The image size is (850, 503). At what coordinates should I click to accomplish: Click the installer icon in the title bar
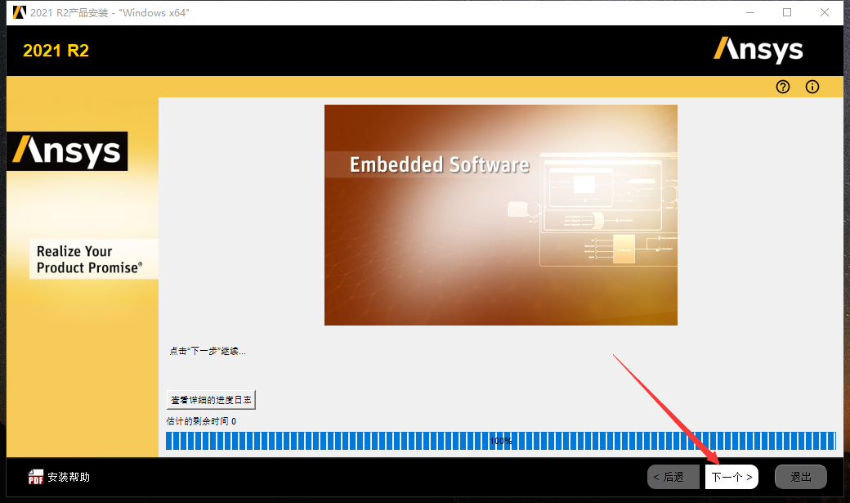point(18,12)
